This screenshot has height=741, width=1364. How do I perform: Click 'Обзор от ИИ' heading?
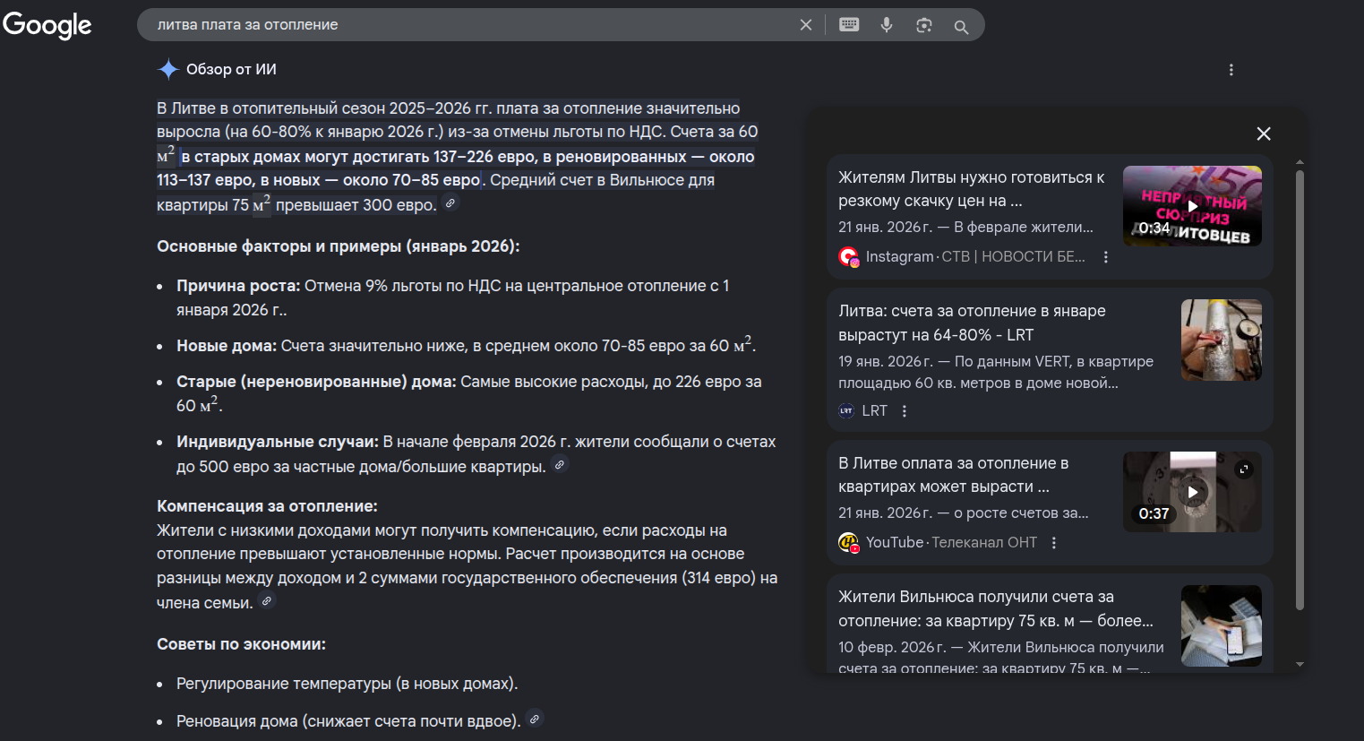pos(231,69)
